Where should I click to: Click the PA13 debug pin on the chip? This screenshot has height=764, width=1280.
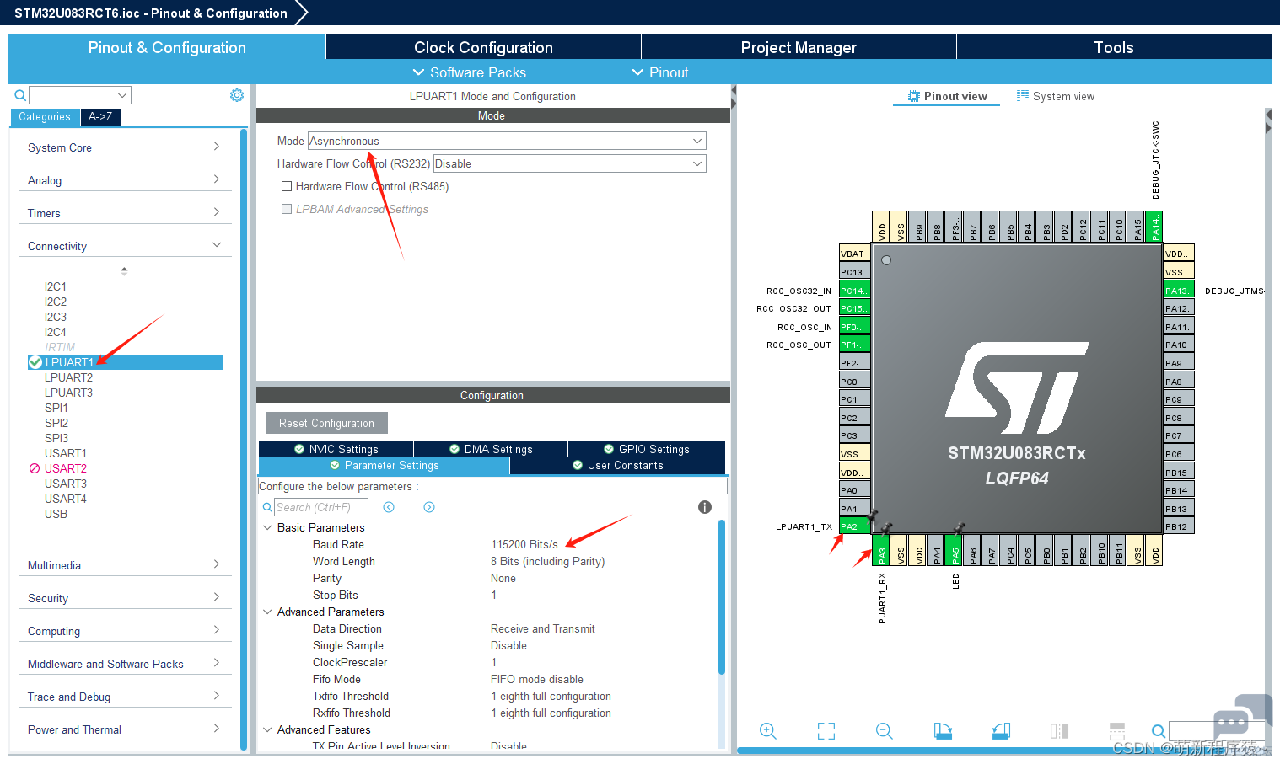[x=1178, y=291]
